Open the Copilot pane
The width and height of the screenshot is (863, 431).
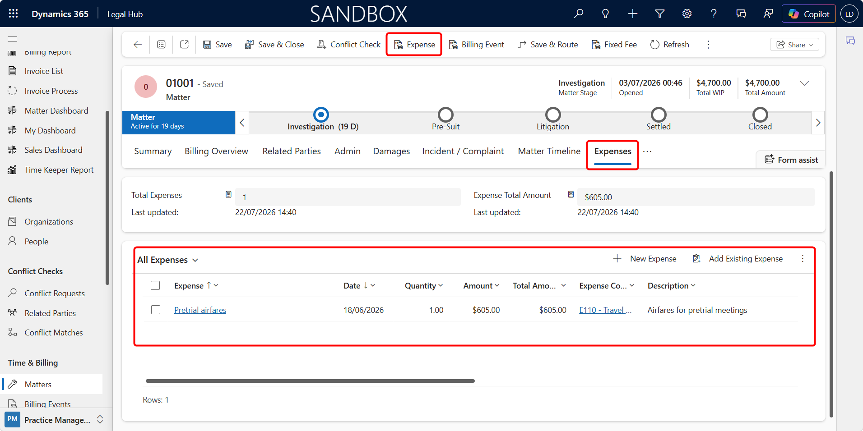[x=809, y=14]
